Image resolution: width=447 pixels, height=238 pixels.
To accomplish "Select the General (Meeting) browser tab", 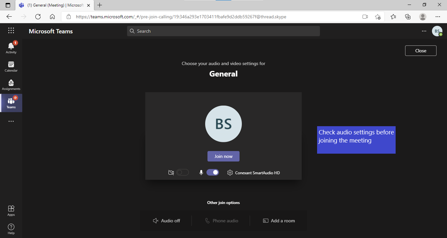I will (x=54, y=5).
